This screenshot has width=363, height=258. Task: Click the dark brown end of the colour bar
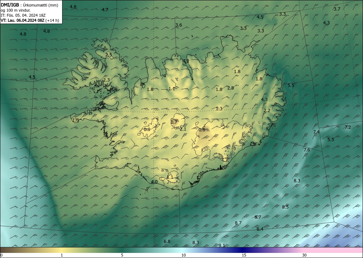tap(5, 250)
